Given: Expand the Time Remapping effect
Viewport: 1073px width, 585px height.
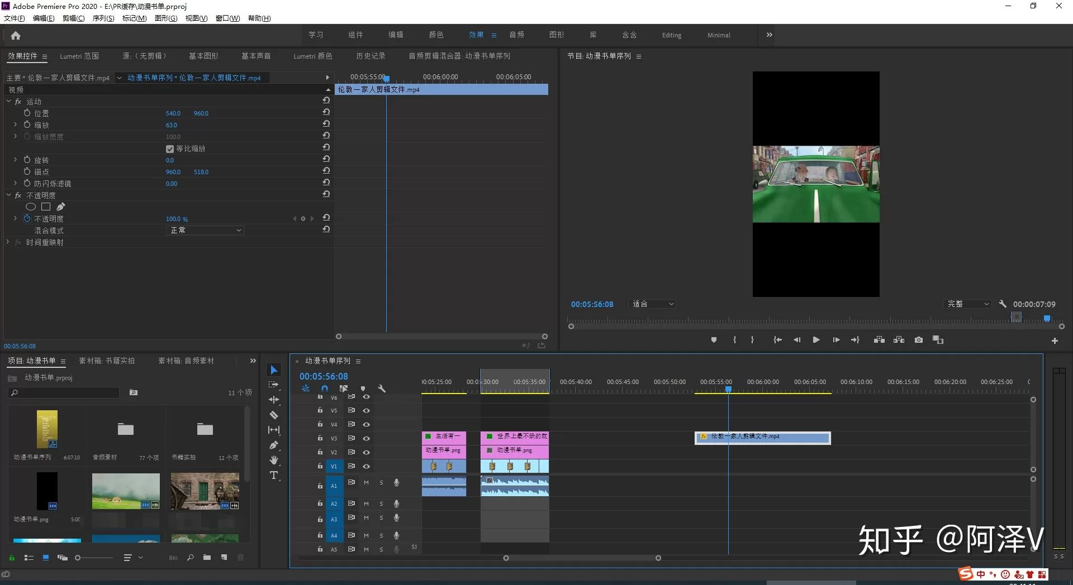Looking at the screenshot, I should click(x=8, y=242).
